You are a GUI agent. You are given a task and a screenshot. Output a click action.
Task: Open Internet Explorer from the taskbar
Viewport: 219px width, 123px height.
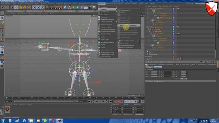point(24,121)
